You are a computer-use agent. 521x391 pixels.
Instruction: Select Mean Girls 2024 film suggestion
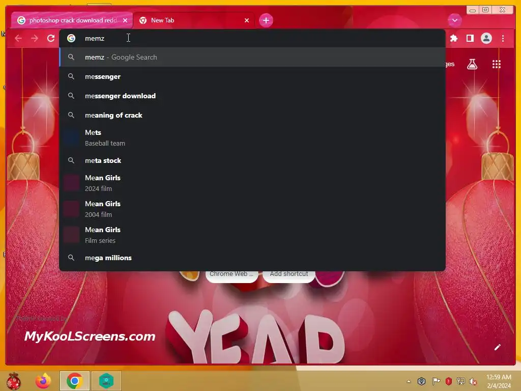(252, 183)
